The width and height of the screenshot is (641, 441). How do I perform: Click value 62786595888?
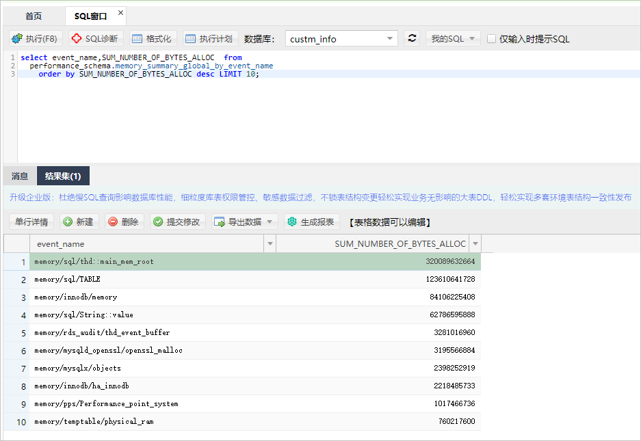(452, 315)
